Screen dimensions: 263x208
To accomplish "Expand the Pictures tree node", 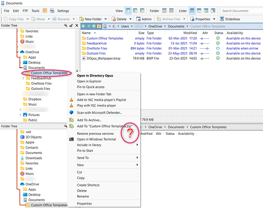I will pyautogui.click(x=20, y=115).
